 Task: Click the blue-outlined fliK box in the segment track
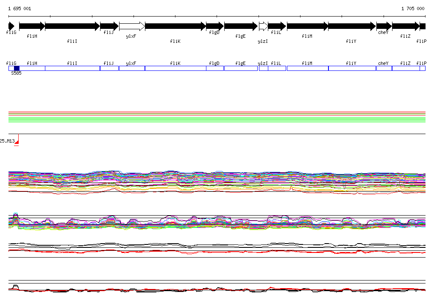point(175,68)
